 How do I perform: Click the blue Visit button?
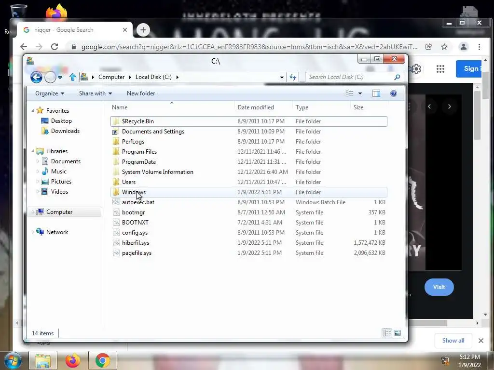[x=439, y=287]
